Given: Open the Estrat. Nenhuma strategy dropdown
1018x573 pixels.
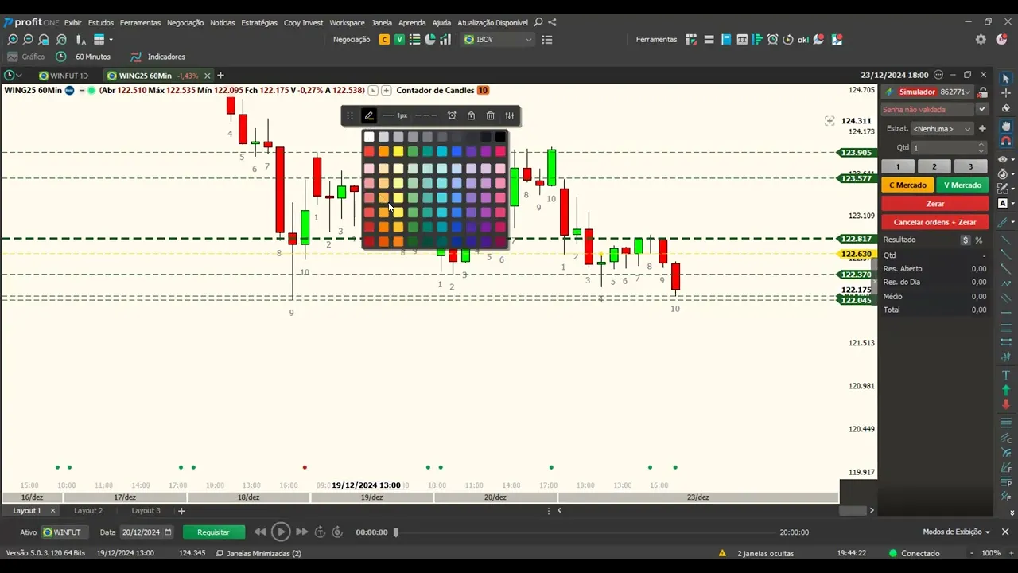Looking at the screenshot, I should [942, 129].
